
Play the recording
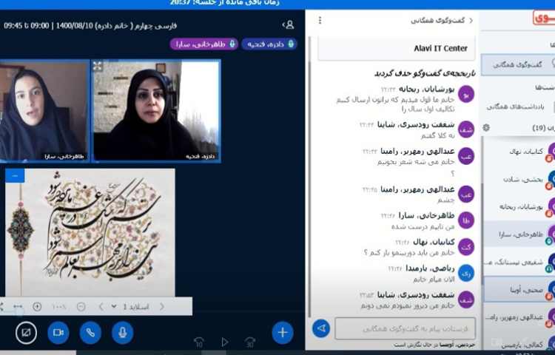[224, 342]
